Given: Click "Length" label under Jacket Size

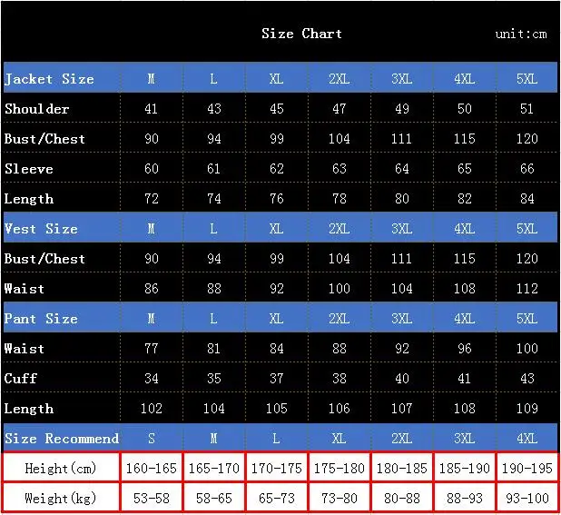Looking at the screenshot, I should tap(29, 199).
